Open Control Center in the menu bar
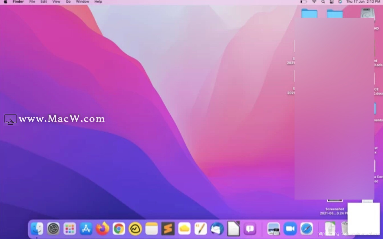 coord(332,2)
